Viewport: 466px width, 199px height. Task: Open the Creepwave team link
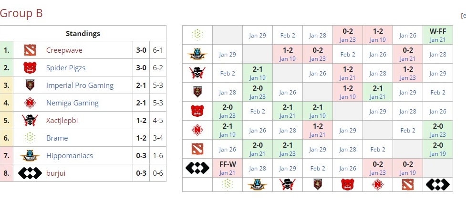point(64,50)
